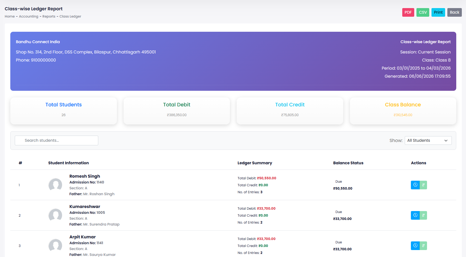Click Admission No 1005
Viewport: 466px width, 257px height.
pyautogui.click(x=87, y=213)
